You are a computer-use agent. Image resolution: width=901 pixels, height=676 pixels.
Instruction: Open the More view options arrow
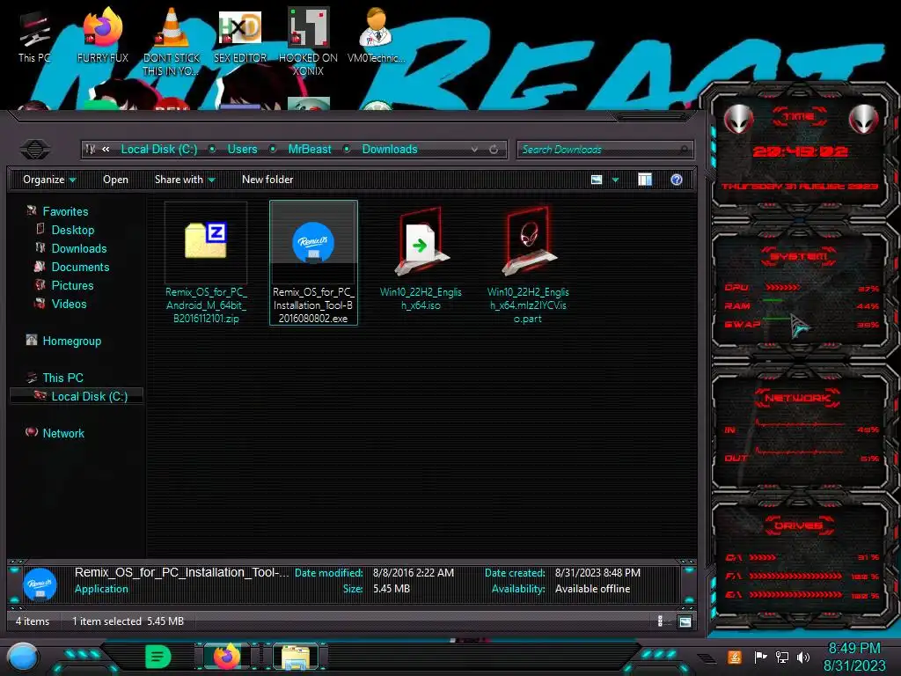(x=615, y=180)
